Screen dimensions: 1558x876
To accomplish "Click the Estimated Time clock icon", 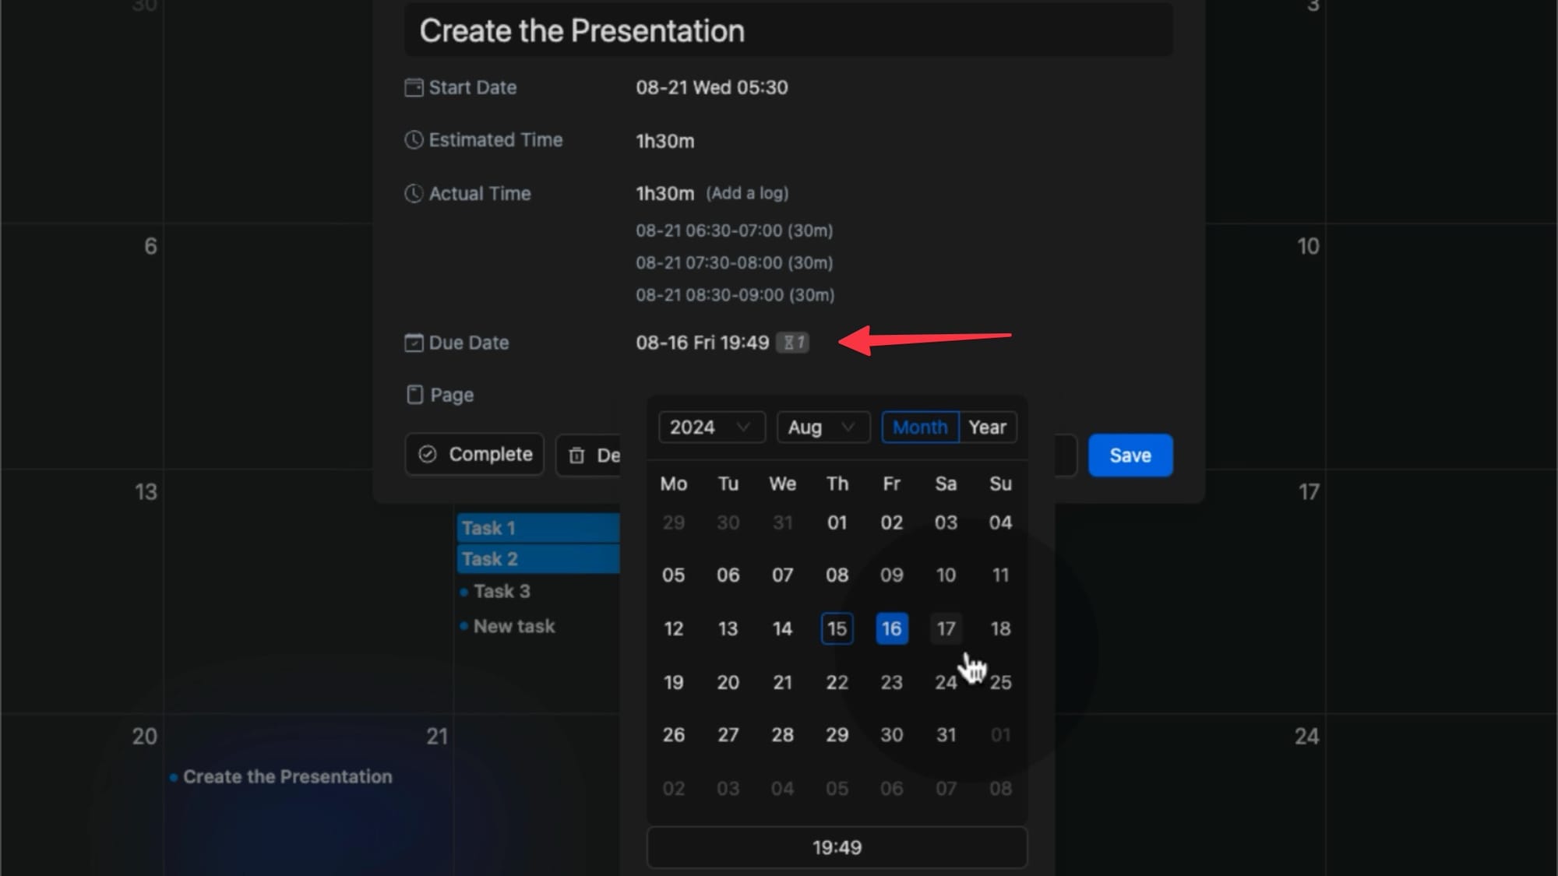I will coord(414,140).
